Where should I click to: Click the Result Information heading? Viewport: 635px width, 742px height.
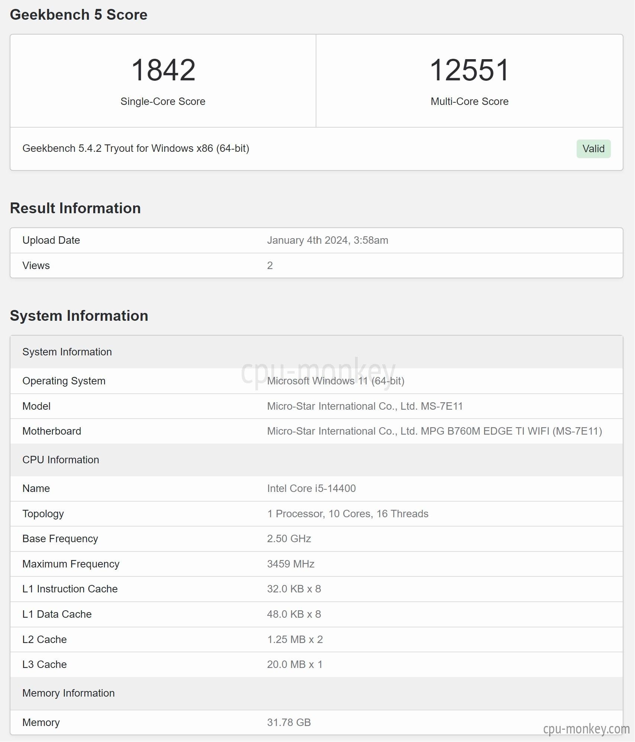point(75,208)
